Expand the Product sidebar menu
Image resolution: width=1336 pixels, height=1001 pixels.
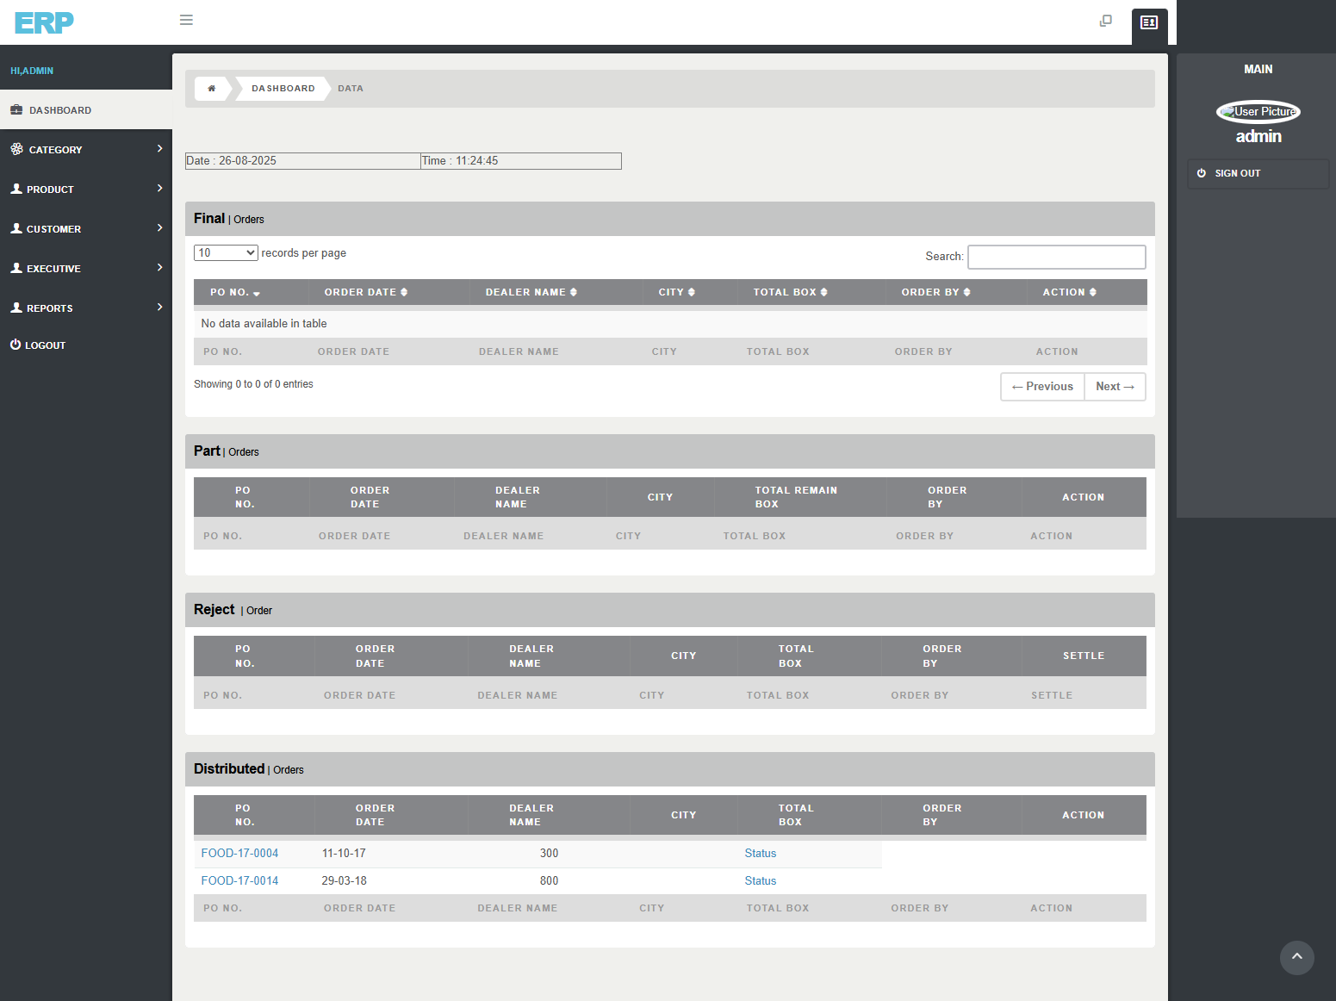point(86,190)
